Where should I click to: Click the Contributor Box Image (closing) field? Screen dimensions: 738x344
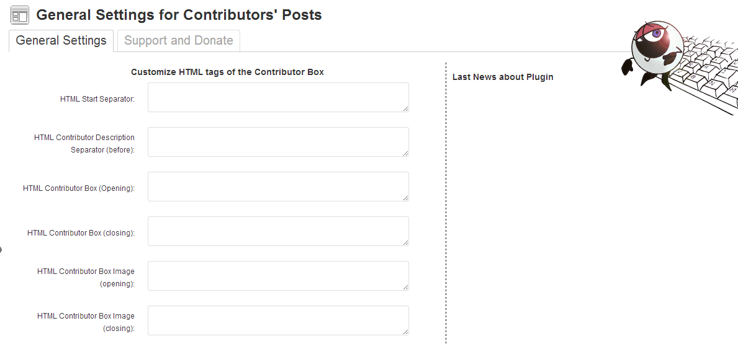coord(277,320)
